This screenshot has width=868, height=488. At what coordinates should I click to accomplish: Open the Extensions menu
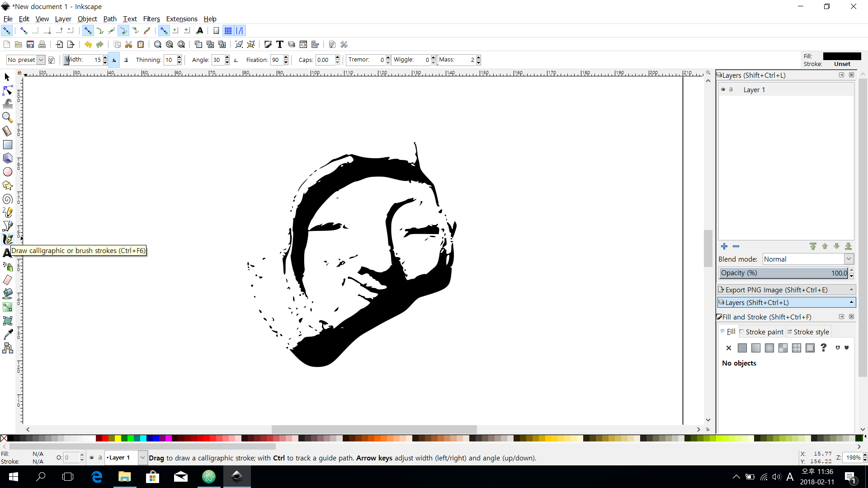tap(182, 19)
